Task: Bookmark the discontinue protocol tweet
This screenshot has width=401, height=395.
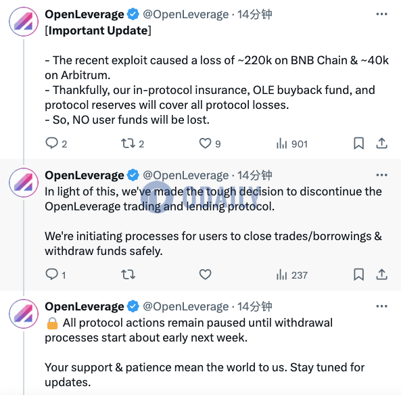Action: click(x=358, y=275)
